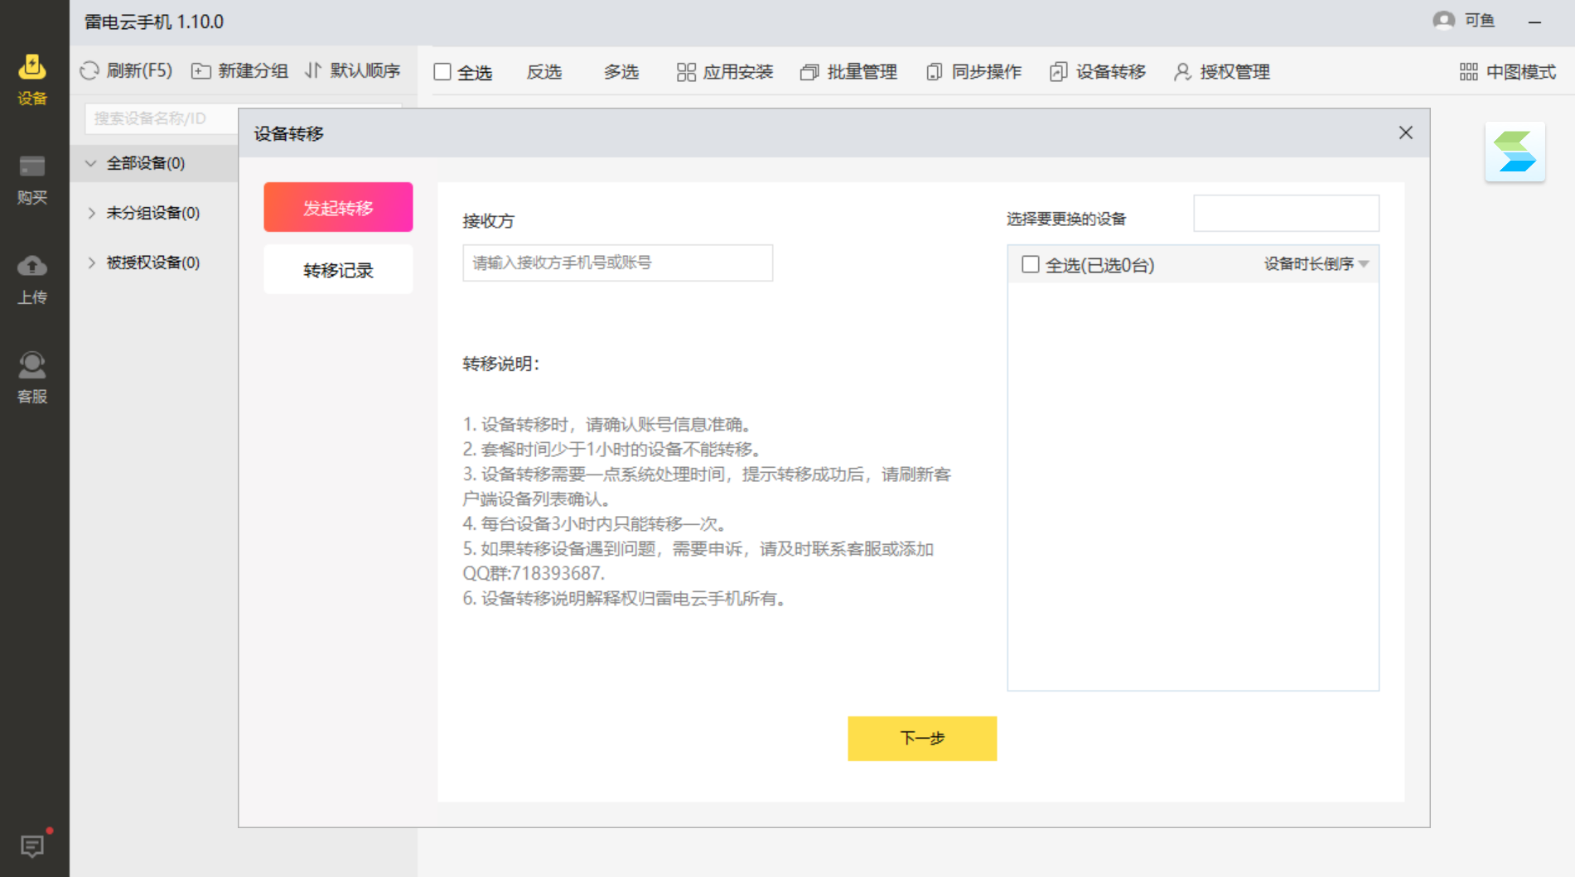Collapse the 全部设备(0) tree group
Image resolution: width=1575 pixels, height=877 pixels.
(x=91, y=163)
